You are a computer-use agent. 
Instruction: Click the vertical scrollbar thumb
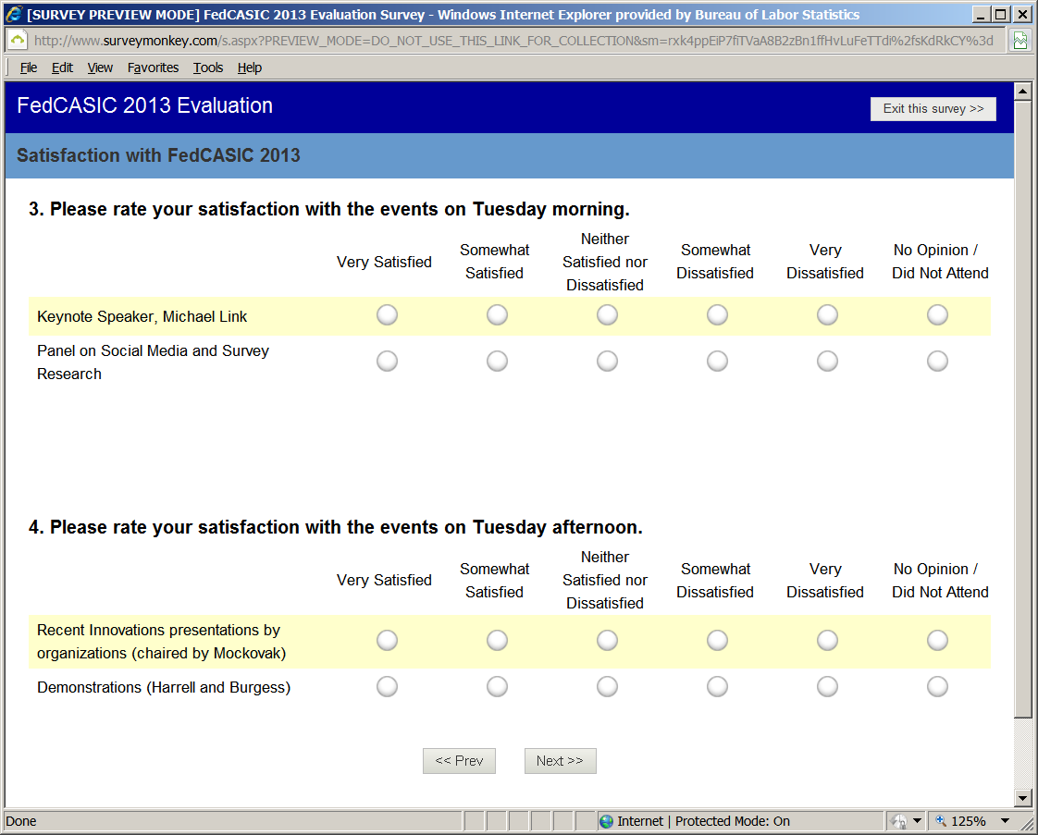(1023, 409)
